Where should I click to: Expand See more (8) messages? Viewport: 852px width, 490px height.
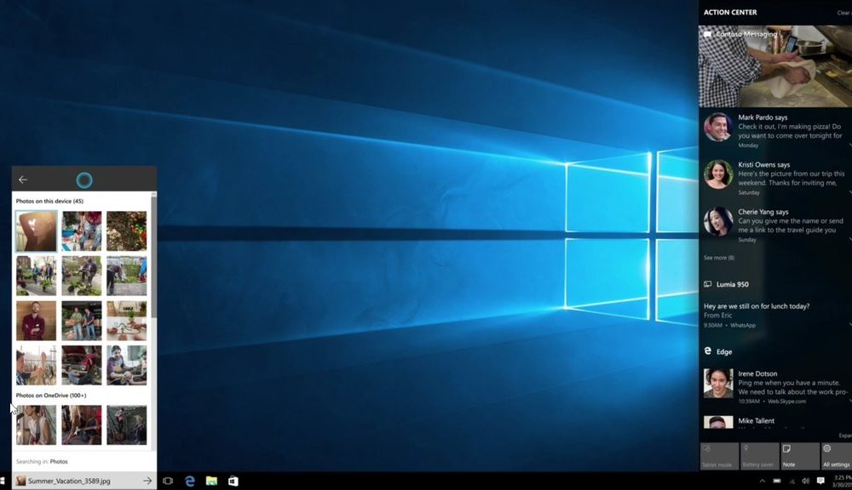[718, 257]
